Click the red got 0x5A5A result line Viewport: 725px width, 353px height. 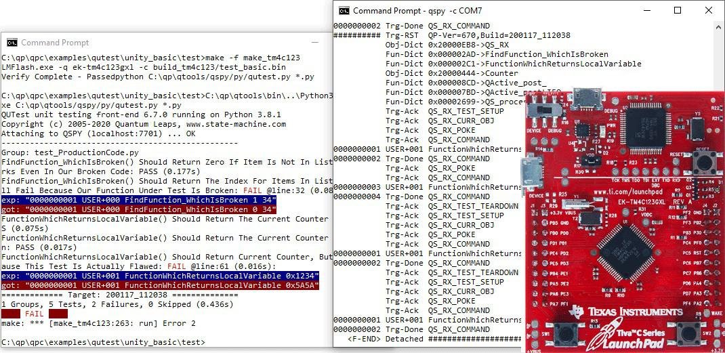161,285
